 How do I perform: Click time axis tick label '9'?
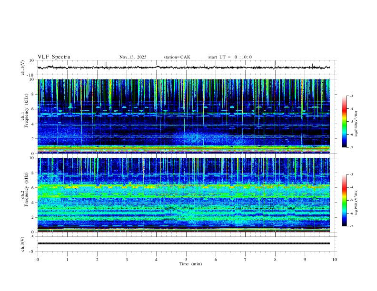305,260
